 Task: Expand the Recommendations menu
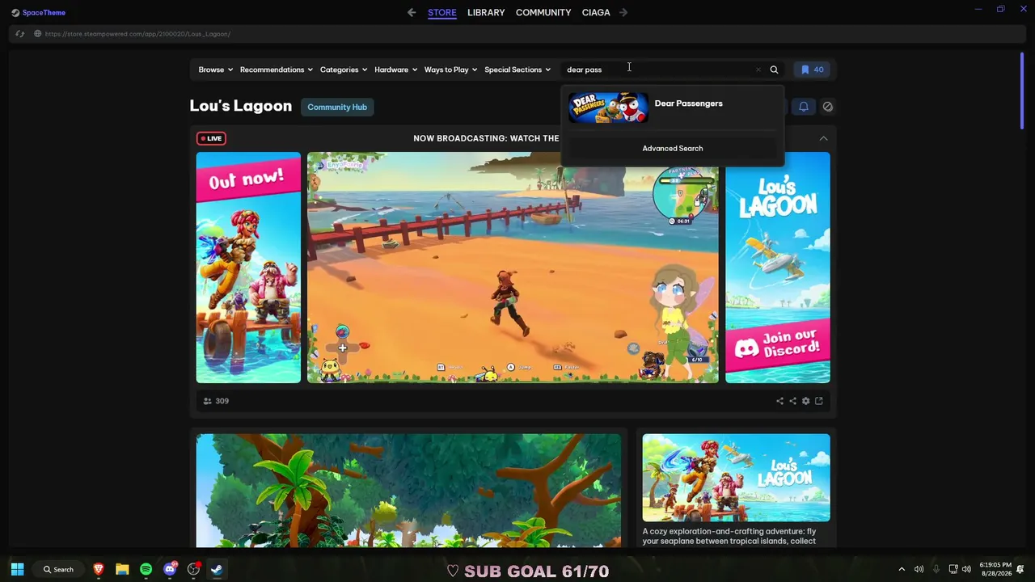[x=277, y=70]
